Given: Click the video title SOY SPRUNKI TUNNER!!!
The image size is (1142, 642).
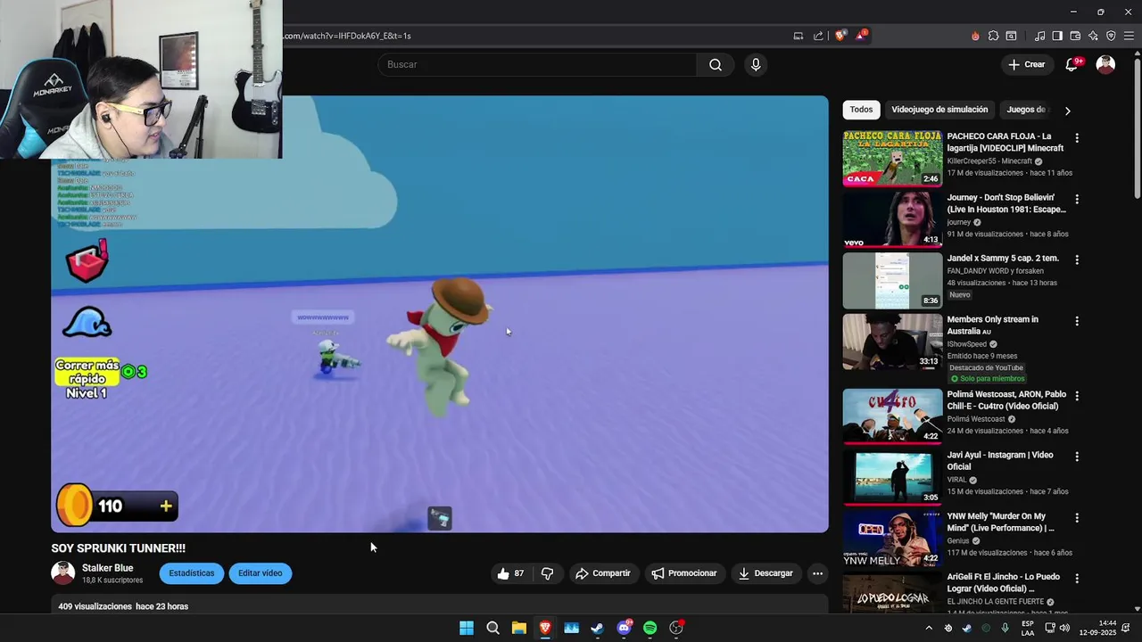Looking at the screenshot, I should [119, 548].
